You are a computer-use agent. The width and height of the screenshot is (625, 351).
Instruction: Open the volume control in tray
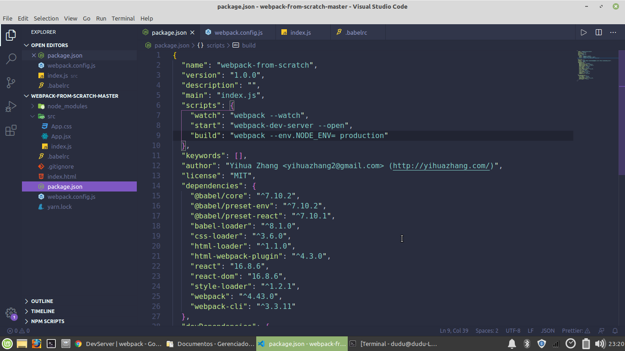[600, 344]
